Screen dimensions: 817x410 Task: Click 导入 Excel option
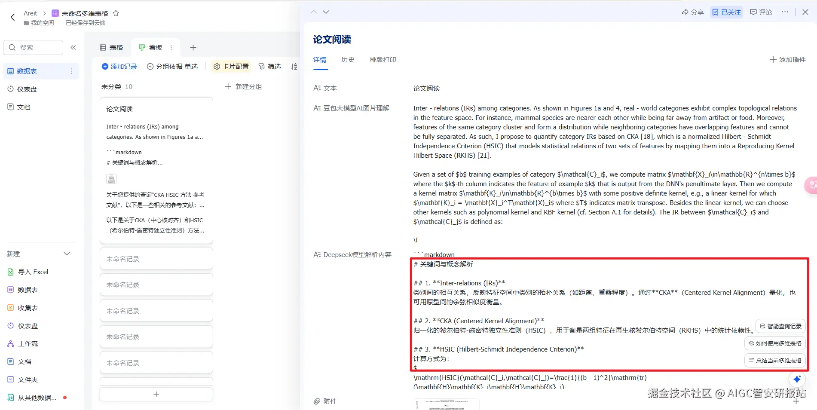point(28,272)
